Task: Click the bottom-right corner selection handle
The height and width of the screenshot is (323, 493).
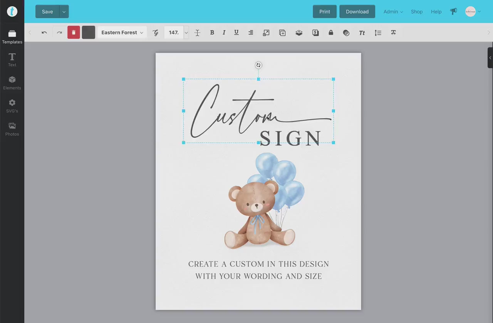Action: click(333, 143)
